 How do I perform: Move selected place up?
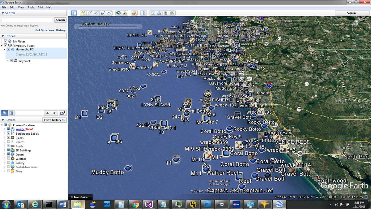(47, 113)
